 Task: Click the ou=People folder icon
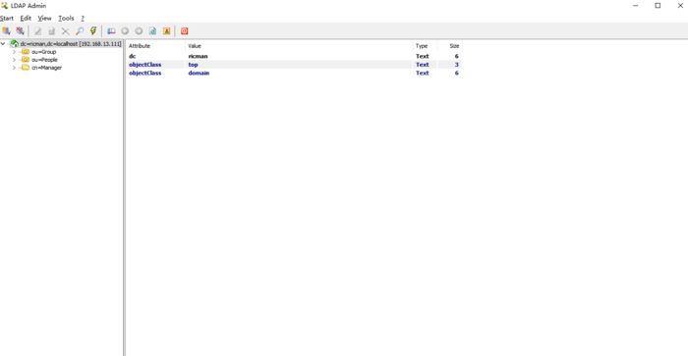click(26, 60)
